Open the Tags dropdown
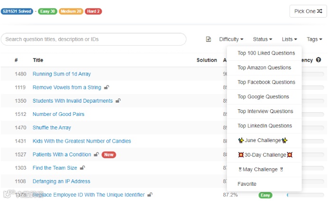The height and width of the screenshot is (201, 329). pyautogui.click(x=315, y=39)
